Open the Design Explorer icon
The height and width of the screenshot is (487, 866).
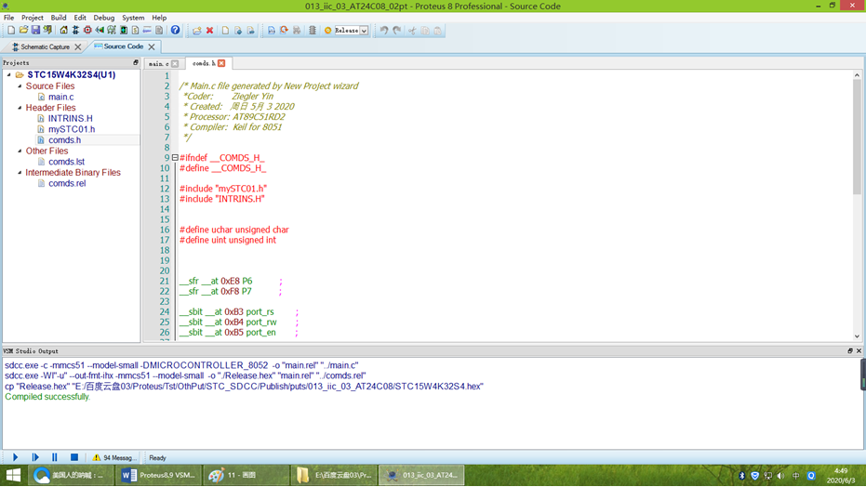[124, 31]
